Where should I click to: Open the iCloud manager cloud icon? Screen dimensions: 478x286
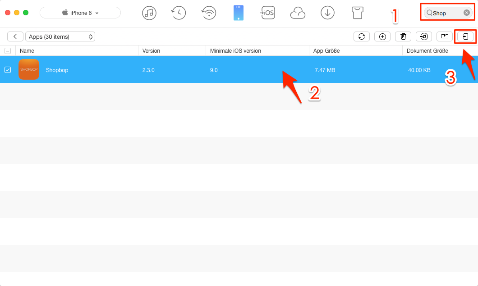[x=298, y=13]
